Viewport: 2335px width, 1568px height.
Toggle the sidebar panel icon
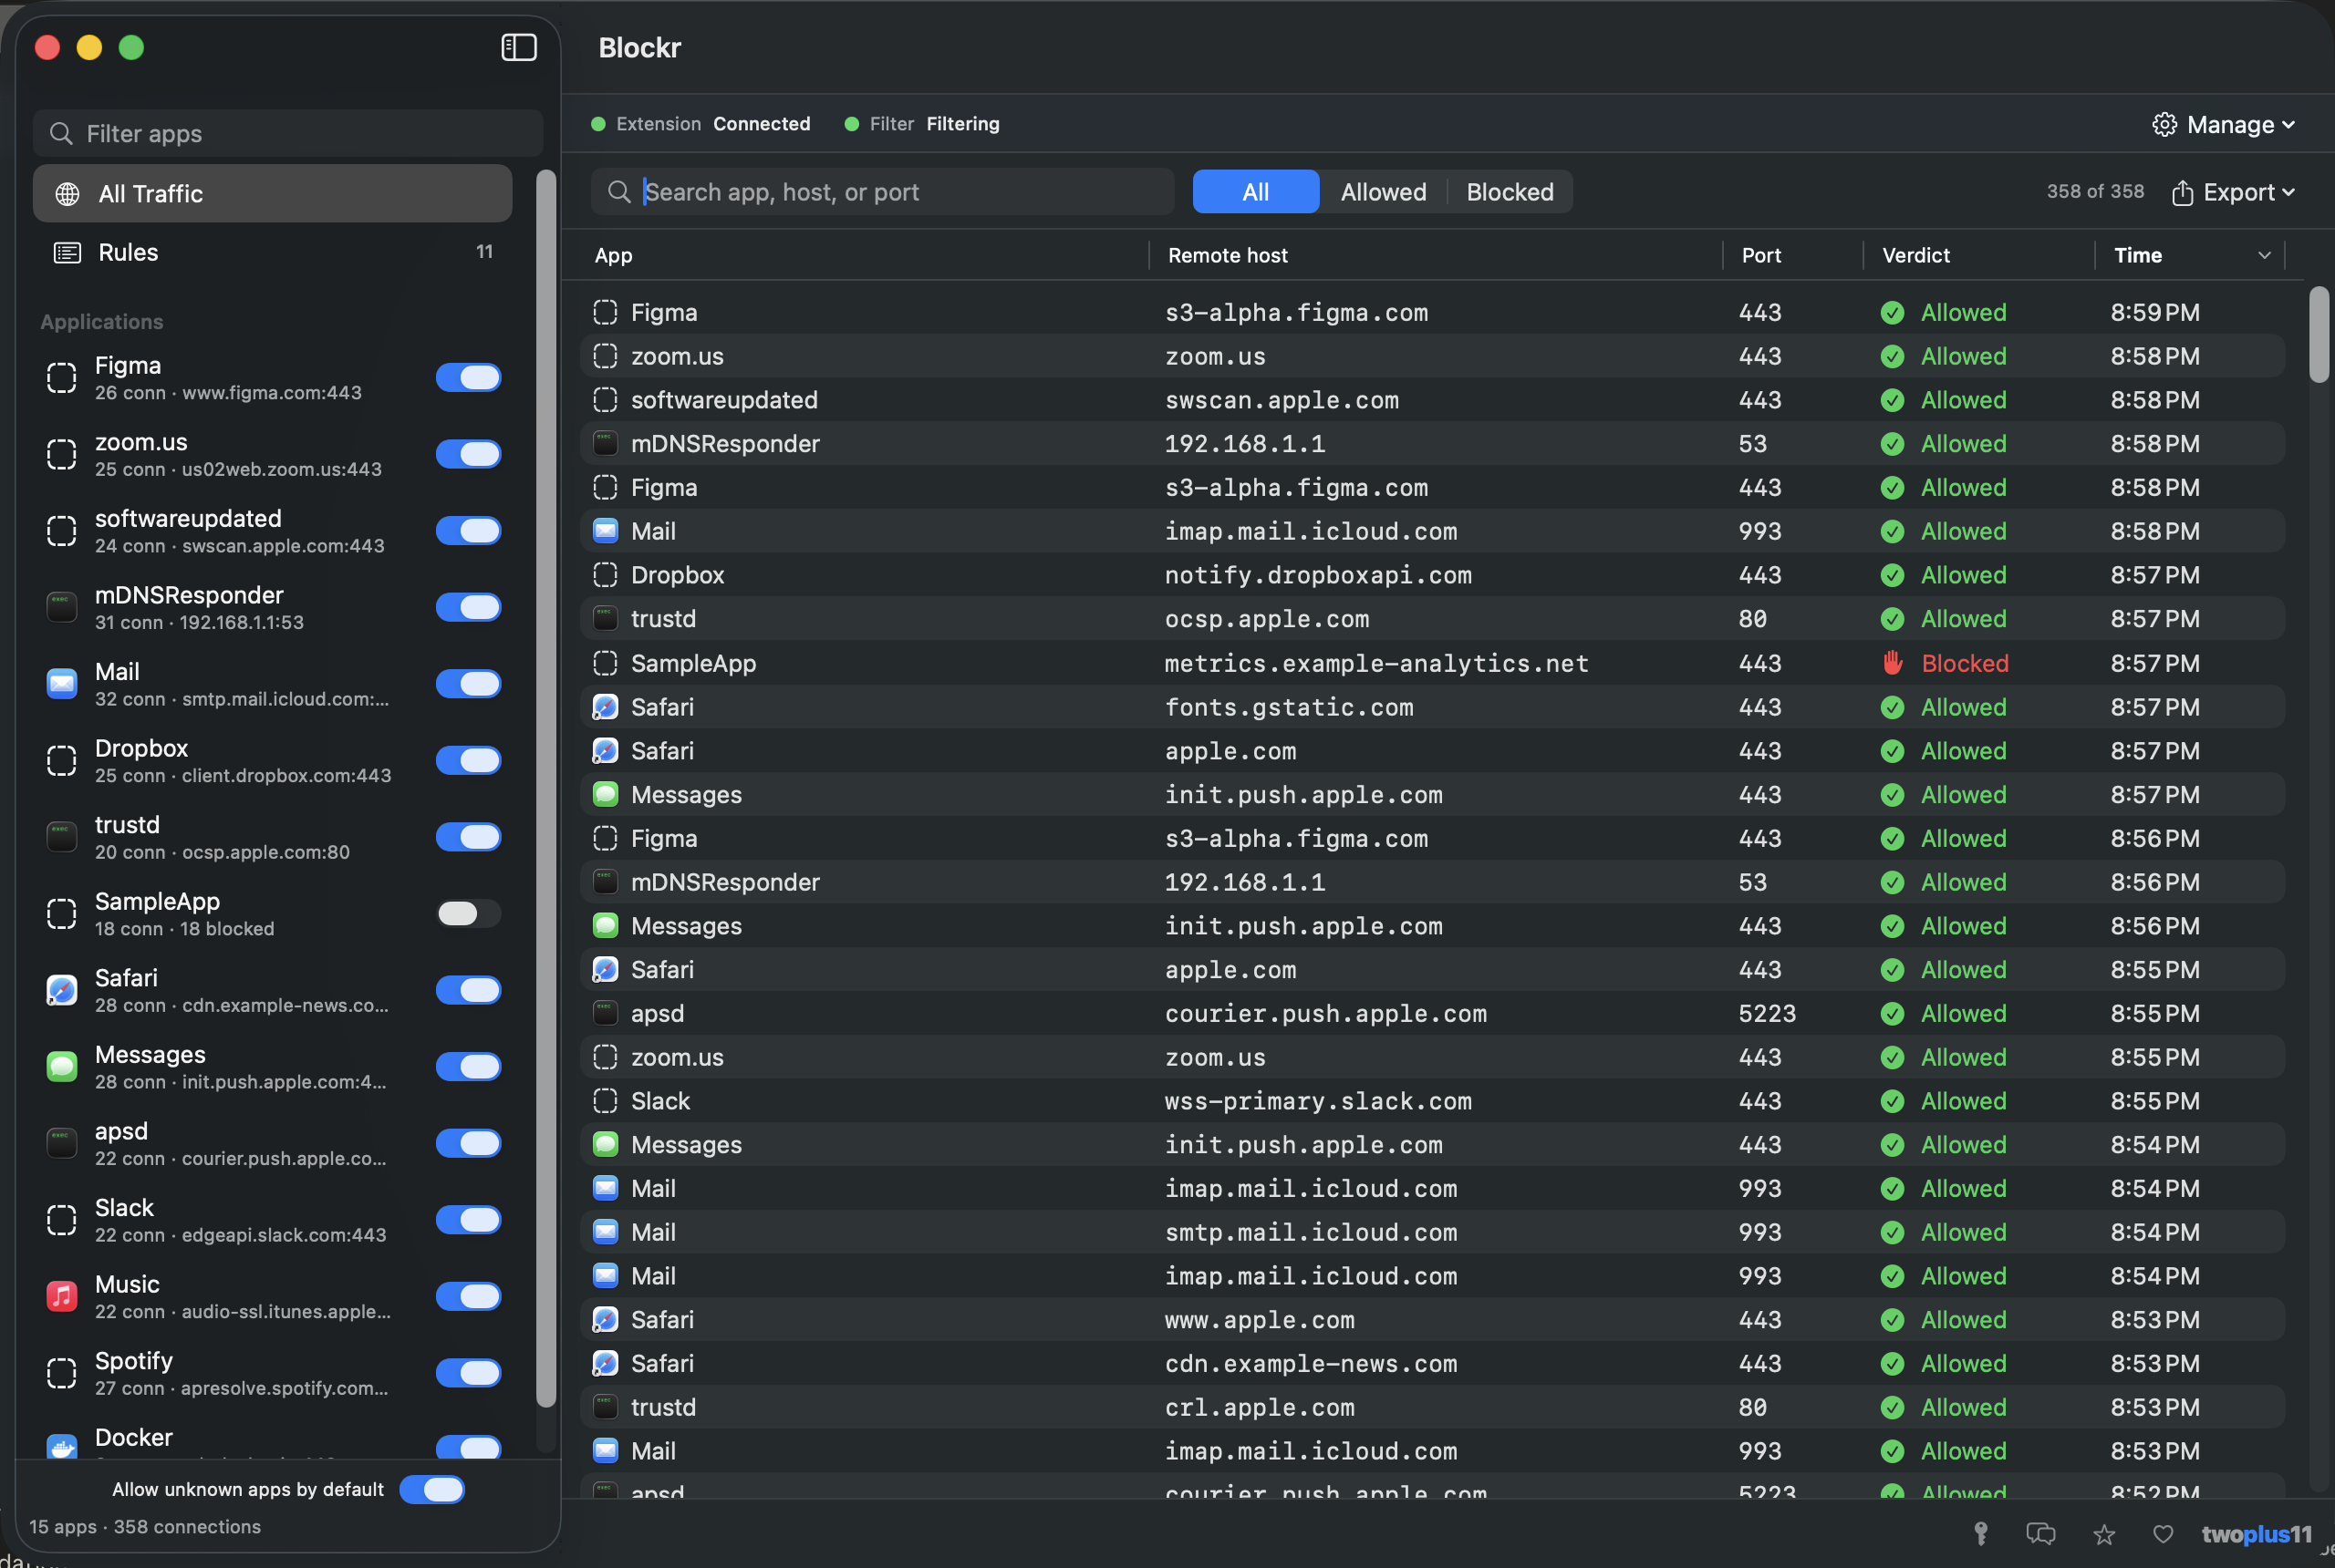point(518,47)
